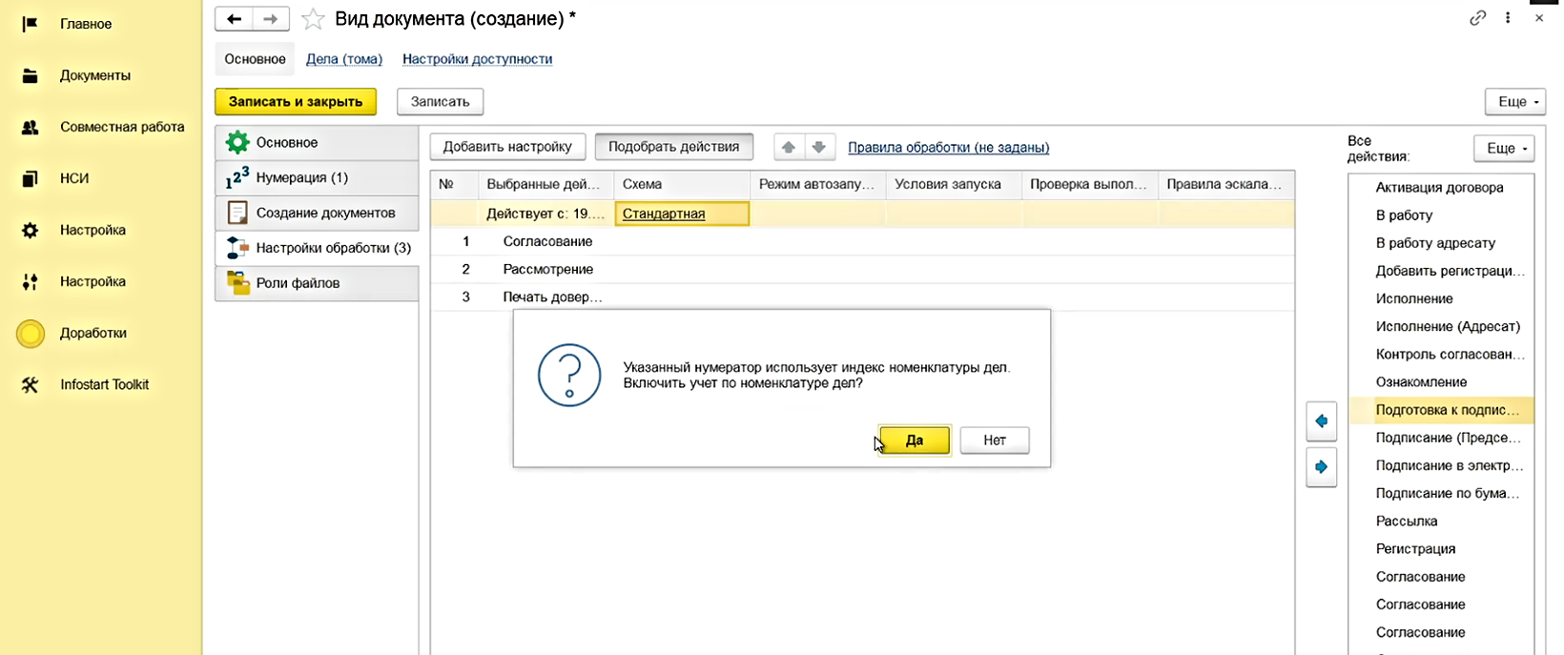The width and height of the screenshot is (1564, 655).
Task: Open the Доработки sidebar section
Action: coord(93,334)
